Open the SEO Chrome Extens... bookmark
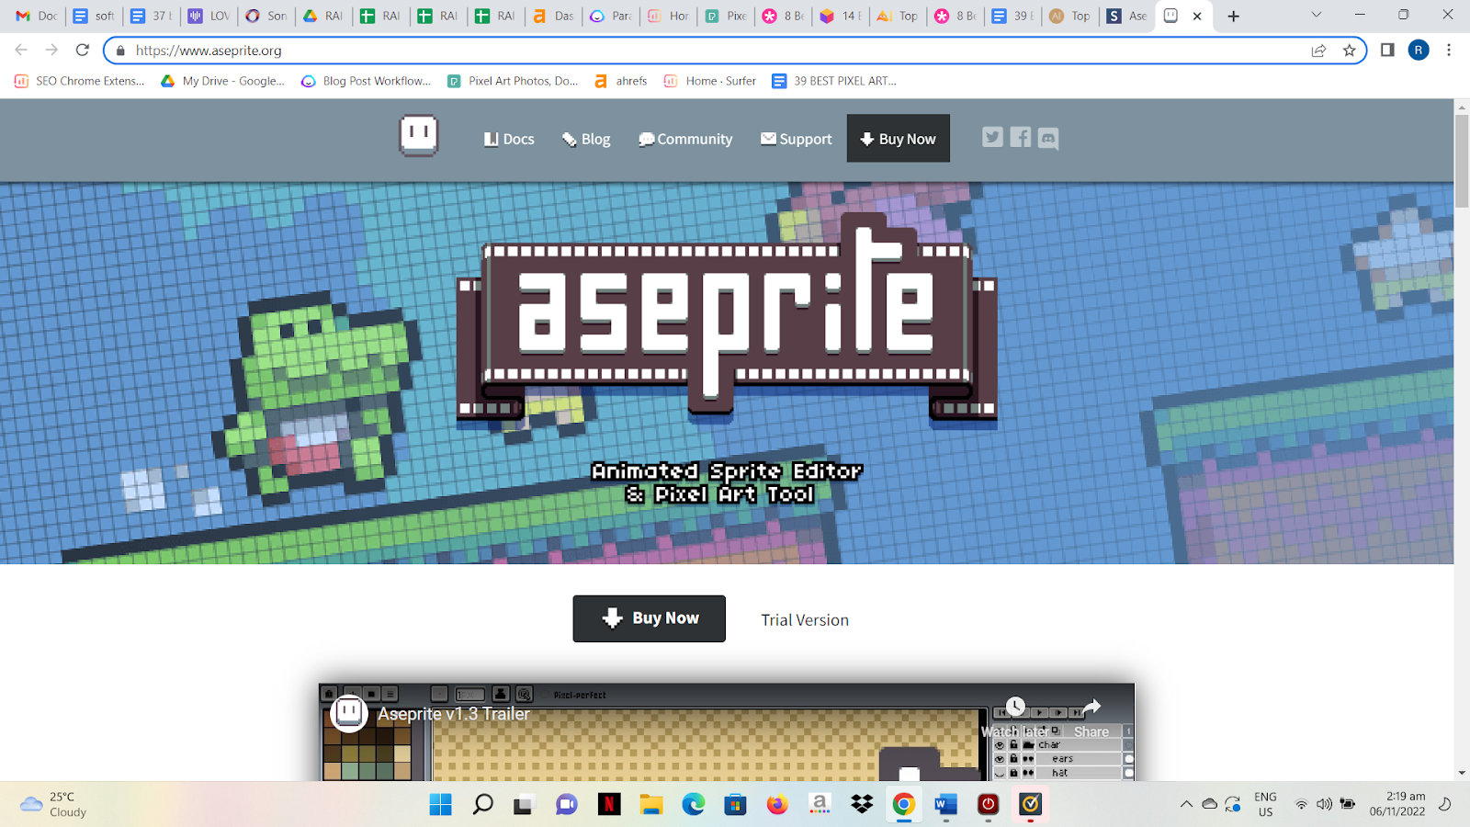Screen dimensions: 1470x827 click(79, 81)
